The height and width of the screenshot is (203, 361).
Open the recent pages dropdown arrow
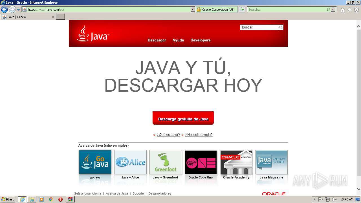pos(19,10)
